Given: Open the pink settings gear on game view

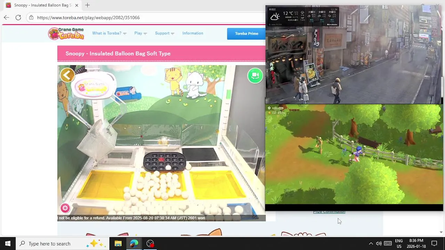Looking at the screenshot, I should tap(65, 208).
